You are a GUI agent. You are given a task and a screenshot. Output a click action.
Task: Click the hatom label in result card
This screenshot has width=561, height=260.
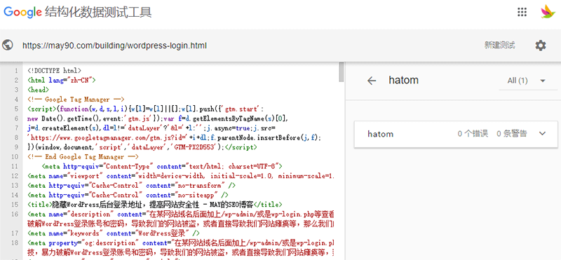(380, 134)
